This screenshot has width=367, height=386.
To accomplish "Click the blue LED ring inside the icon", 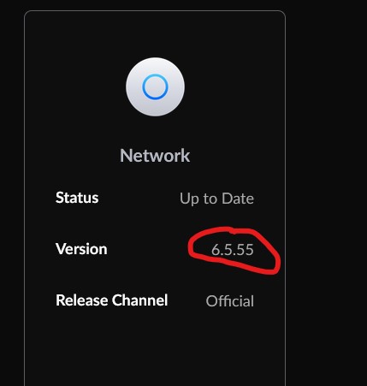I will tap(155, 86).
